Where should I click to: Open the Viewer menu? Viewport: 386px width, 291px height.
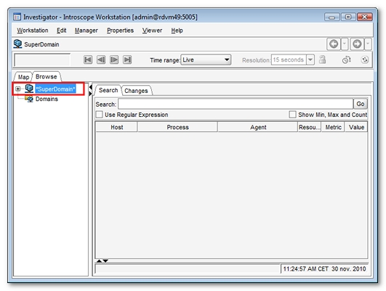[x=152, y=30]
